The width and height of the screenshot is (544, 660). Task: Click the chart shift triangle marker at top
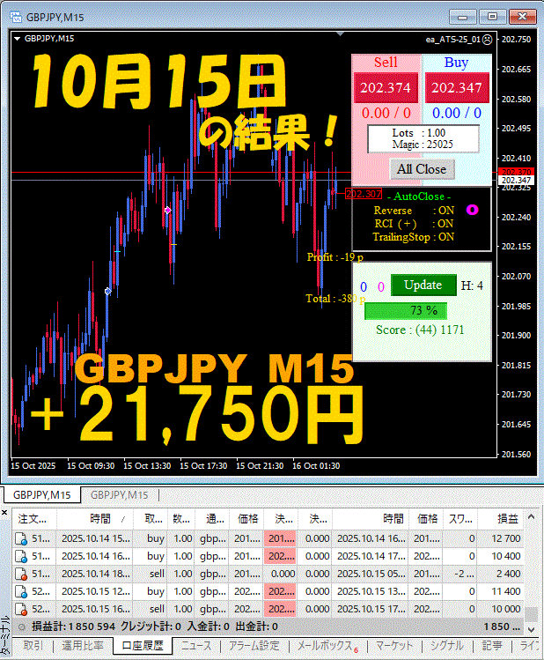(341, 33)
